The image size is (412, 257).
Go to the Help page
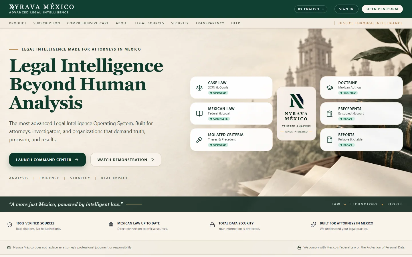[235, 23]
